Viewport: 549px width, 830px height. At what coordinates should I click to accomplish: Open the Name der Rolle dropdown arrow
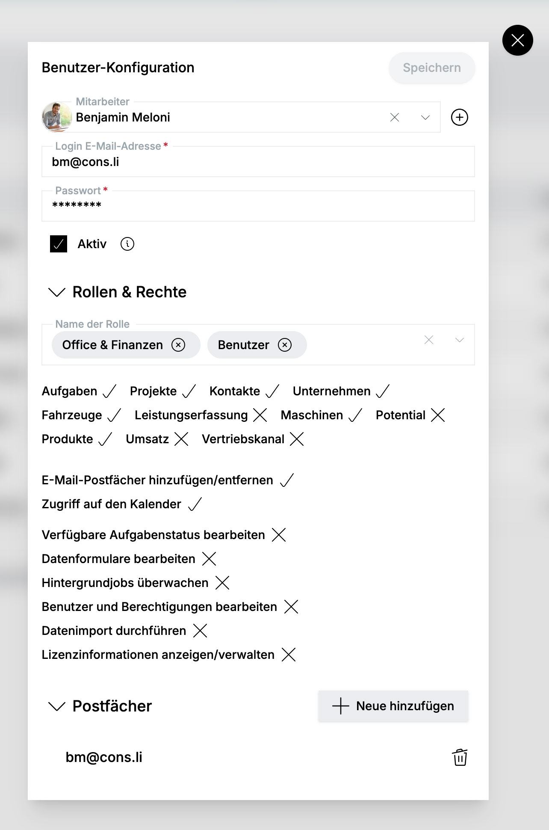(x=460, y=340)
